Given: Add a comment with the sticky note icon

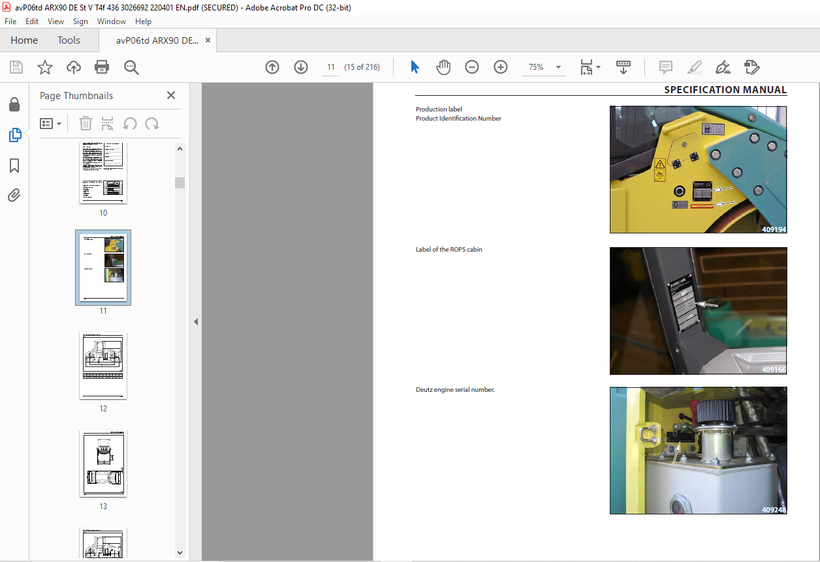Looking at the screenshot, I should [666, 67].
